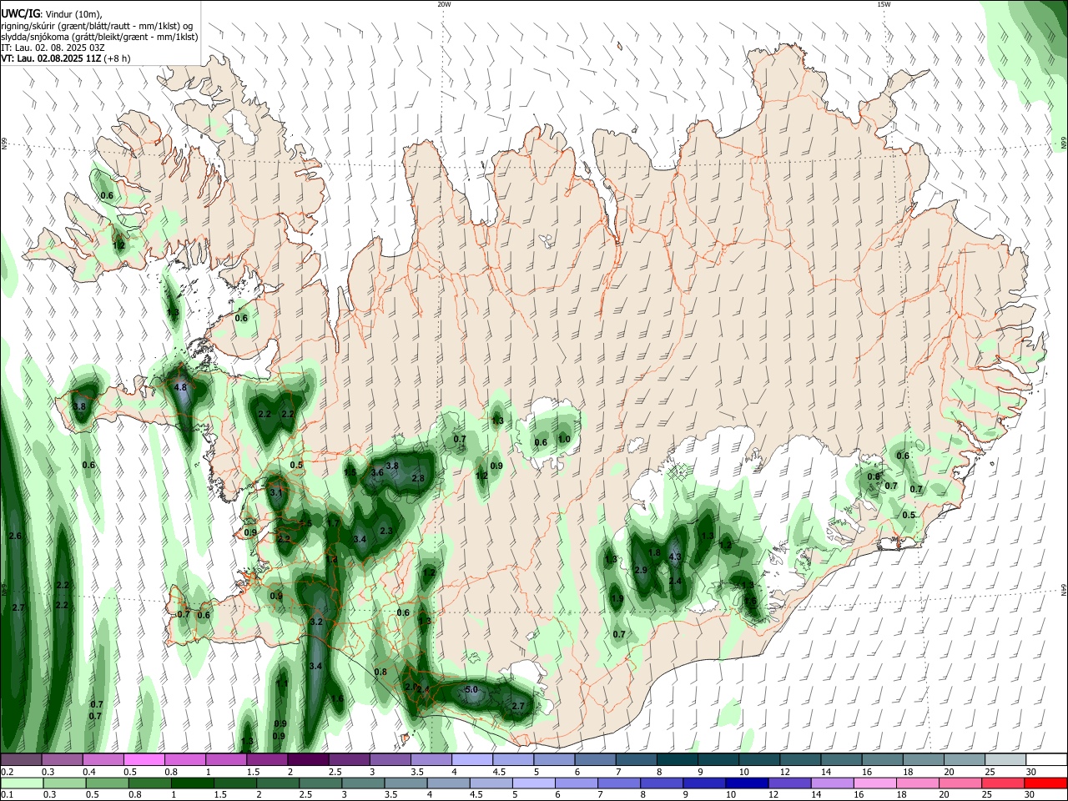1068x801 pixels.
Task: Click the '20W' longitude label
Action: point(444,4)
